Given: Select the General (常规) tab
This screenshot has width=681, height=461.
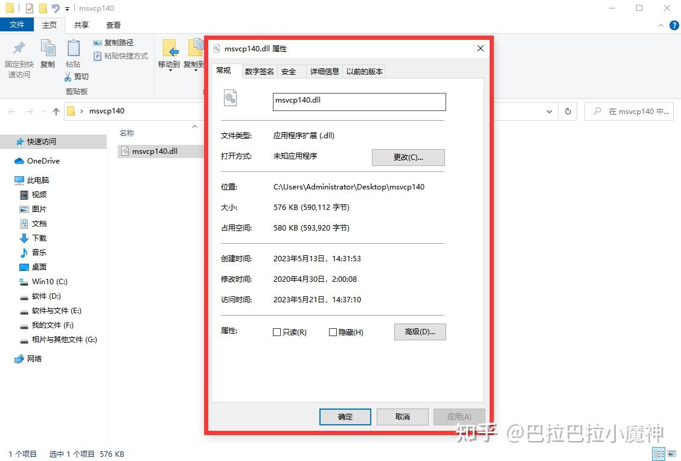Looking at the screenshot, I should pyautogui.click(x=223, y=71).
